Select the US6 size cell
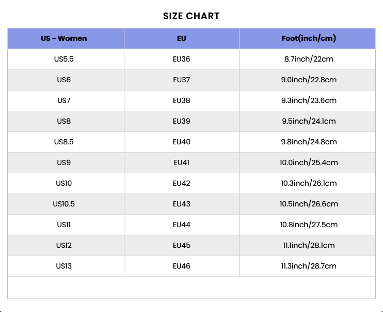Screen dimensions: 383x312 (x=64, y=80)
